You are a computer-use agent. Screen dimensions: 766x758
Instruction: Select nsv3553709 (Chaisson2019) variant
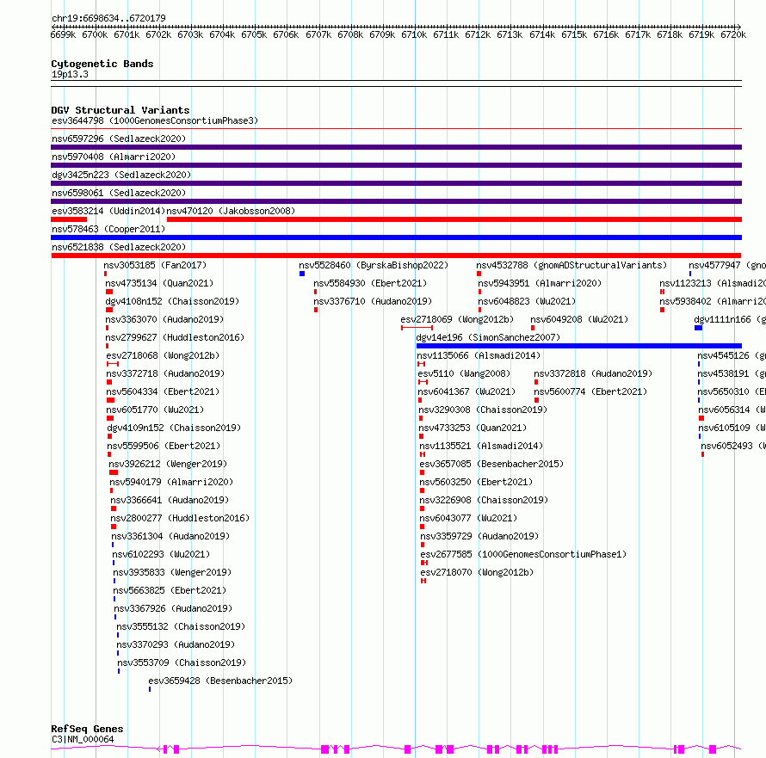click(x=182, y=662)
